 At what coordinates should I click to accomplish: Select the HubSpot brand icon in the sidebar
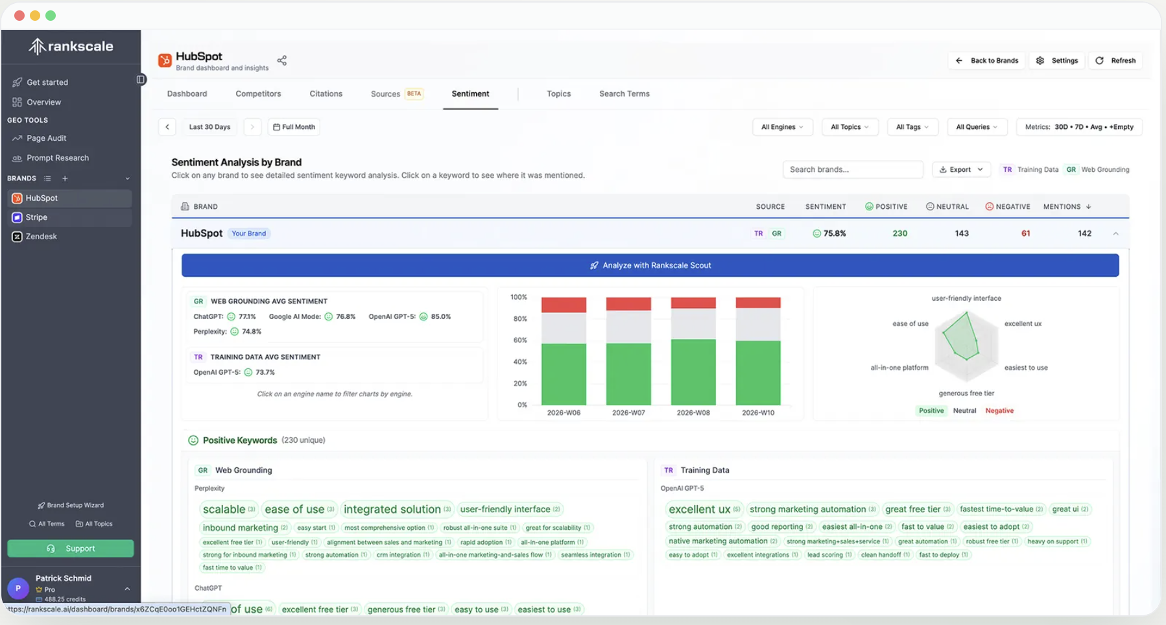tap(18, 198)
